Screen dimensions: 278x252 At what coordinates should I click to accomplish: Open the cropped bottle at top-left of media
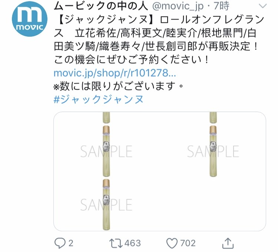[106, 118]
